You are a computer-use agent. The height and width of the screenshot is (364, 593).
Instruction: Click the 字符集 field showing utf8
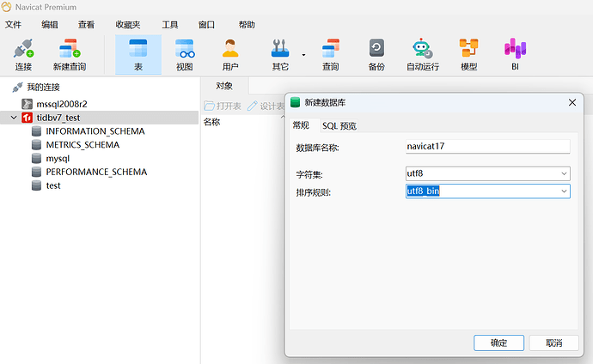487,173
